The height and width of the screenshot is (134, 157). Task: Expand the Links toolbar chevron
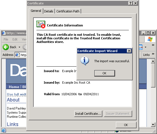(153, 54)
